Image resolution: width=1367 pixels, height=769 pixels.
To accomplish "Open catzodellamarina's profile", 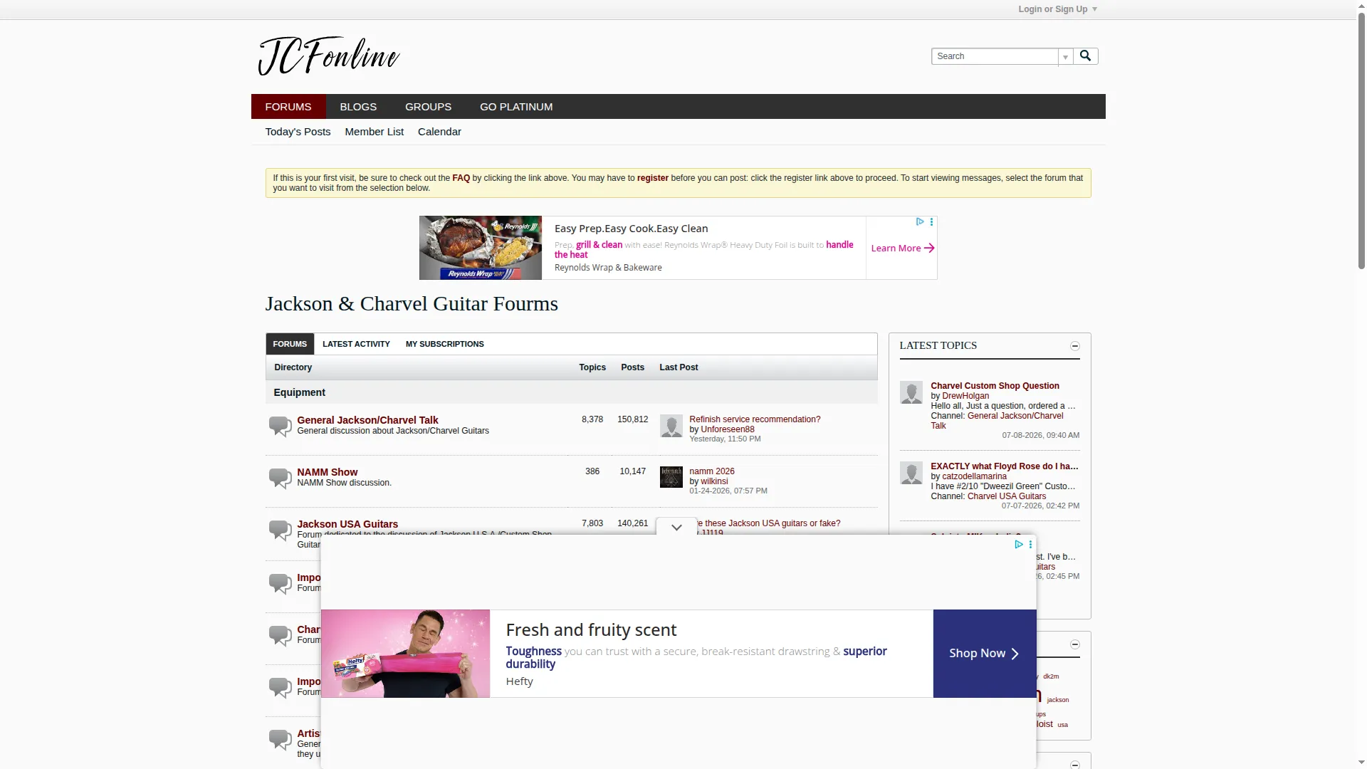I will tap(974, 476).
